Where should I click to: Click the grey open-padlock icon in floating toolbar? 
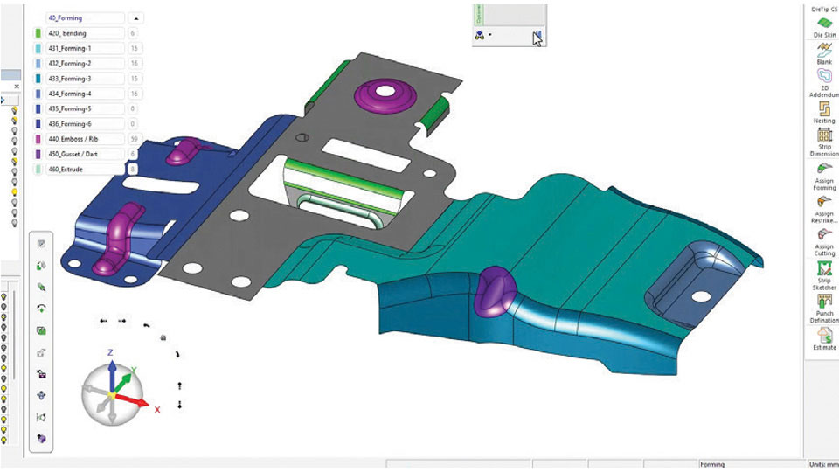coord(41,352)
